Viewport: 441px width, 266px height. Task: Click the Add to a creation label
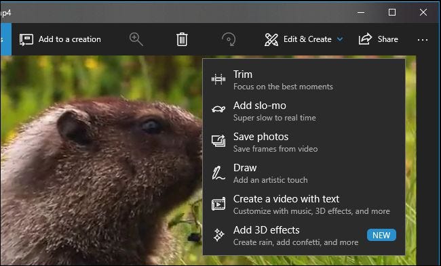(x=70, y=39)
